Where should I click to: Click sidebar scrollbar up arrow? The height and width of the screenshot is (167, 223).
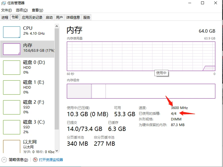57,26
